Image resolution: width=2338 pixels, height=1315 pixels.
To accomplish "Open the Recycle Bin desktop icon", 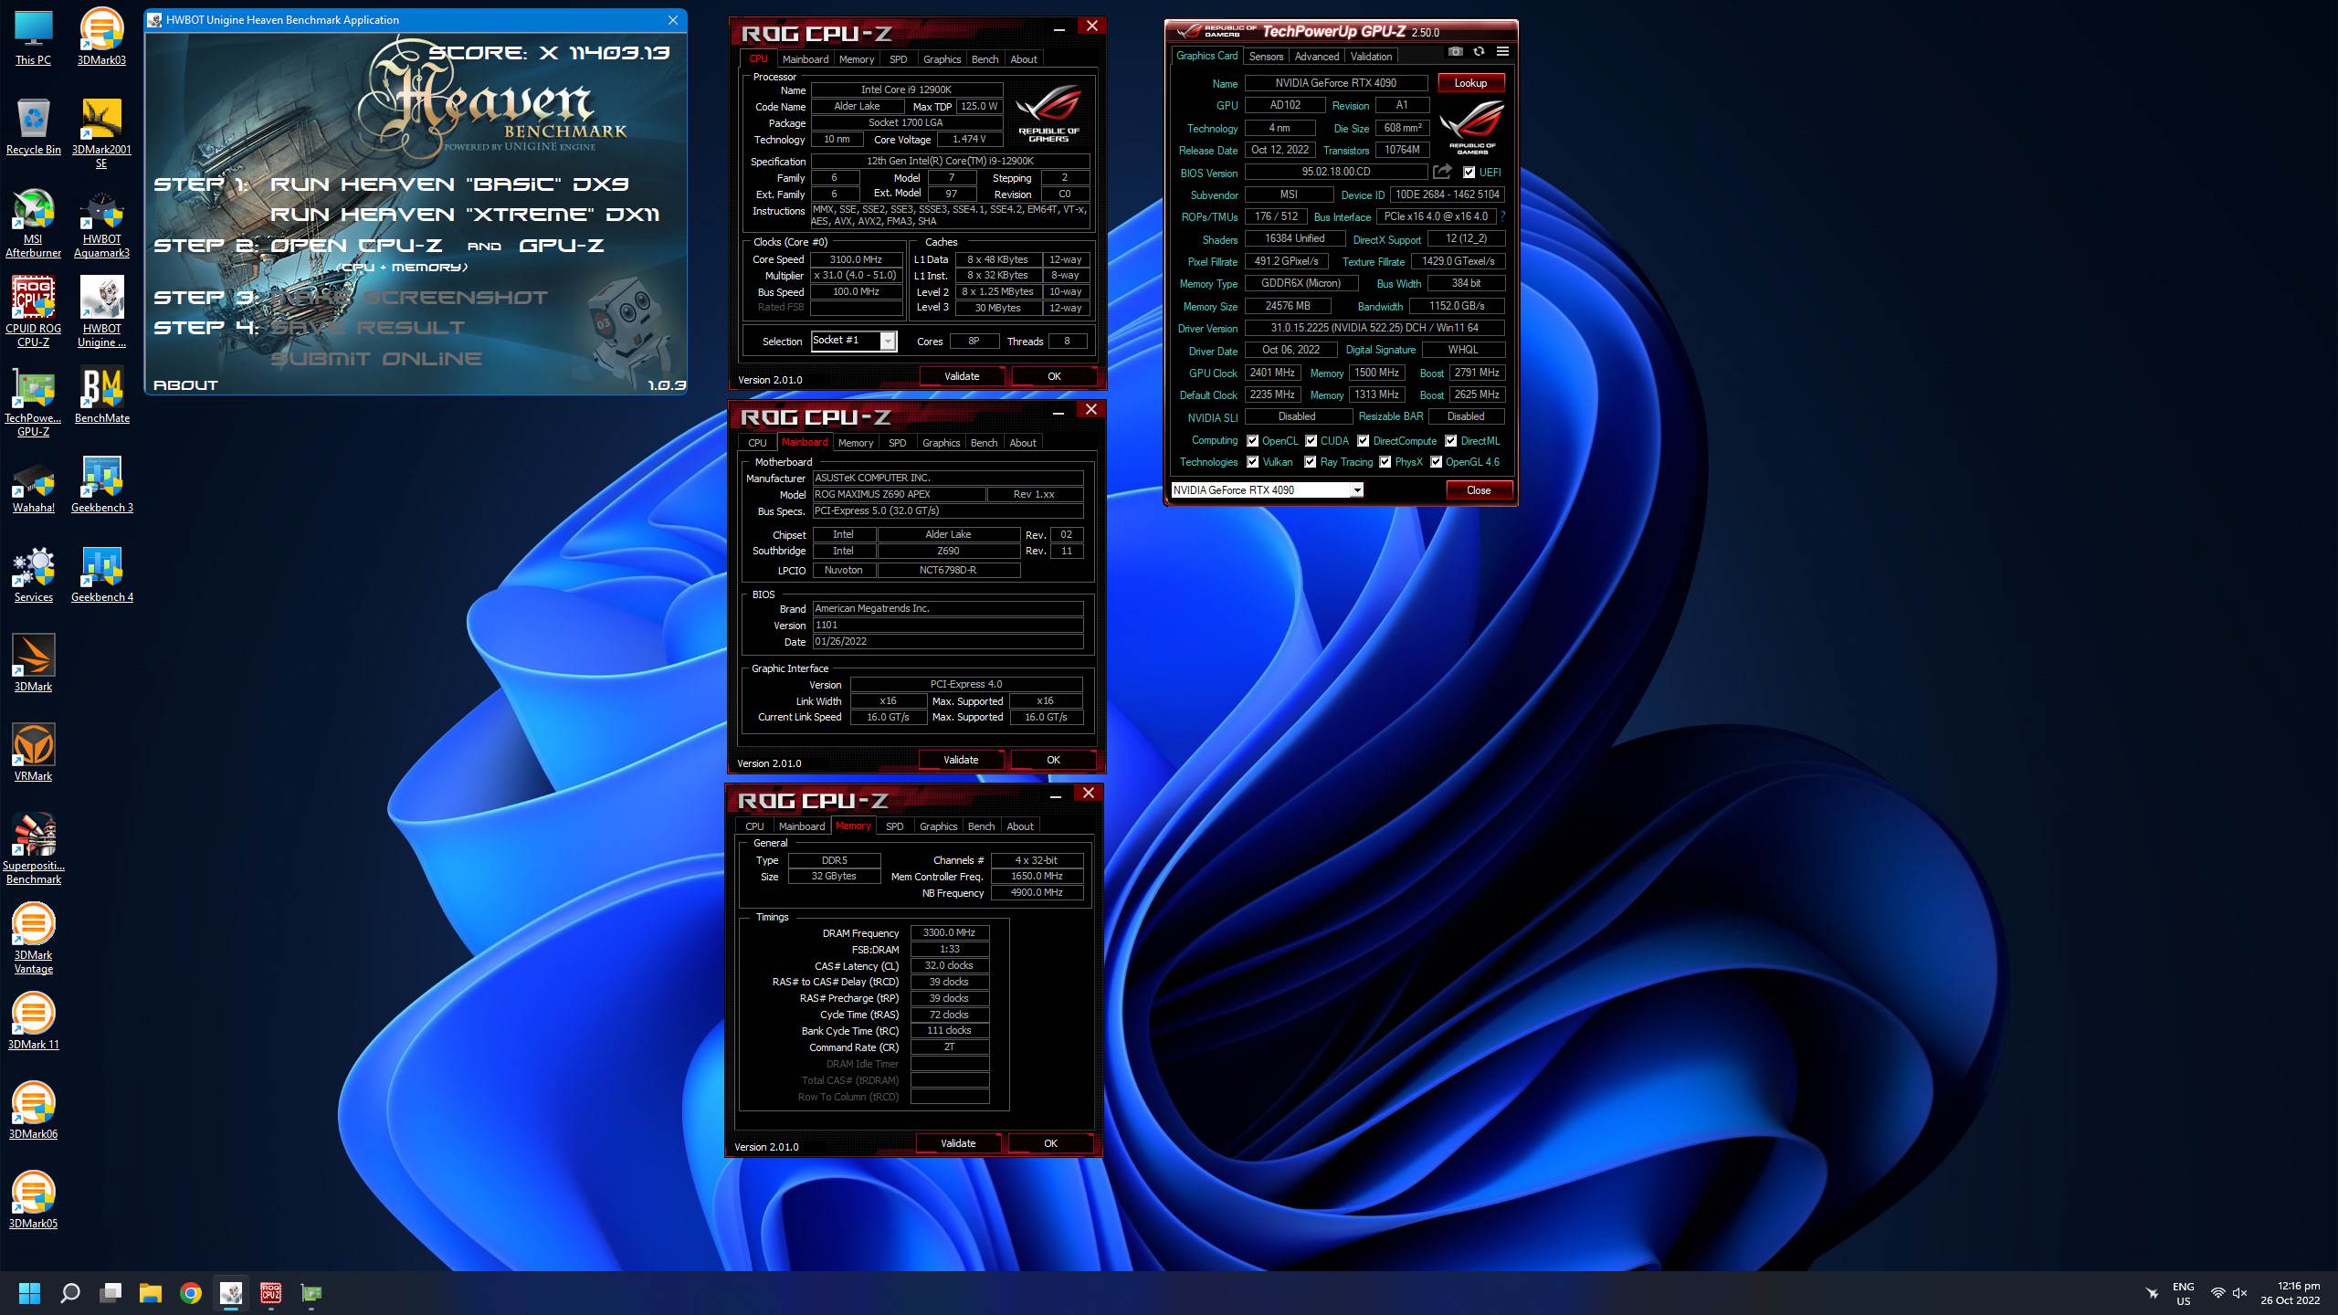I will click(x=33, y=127).
